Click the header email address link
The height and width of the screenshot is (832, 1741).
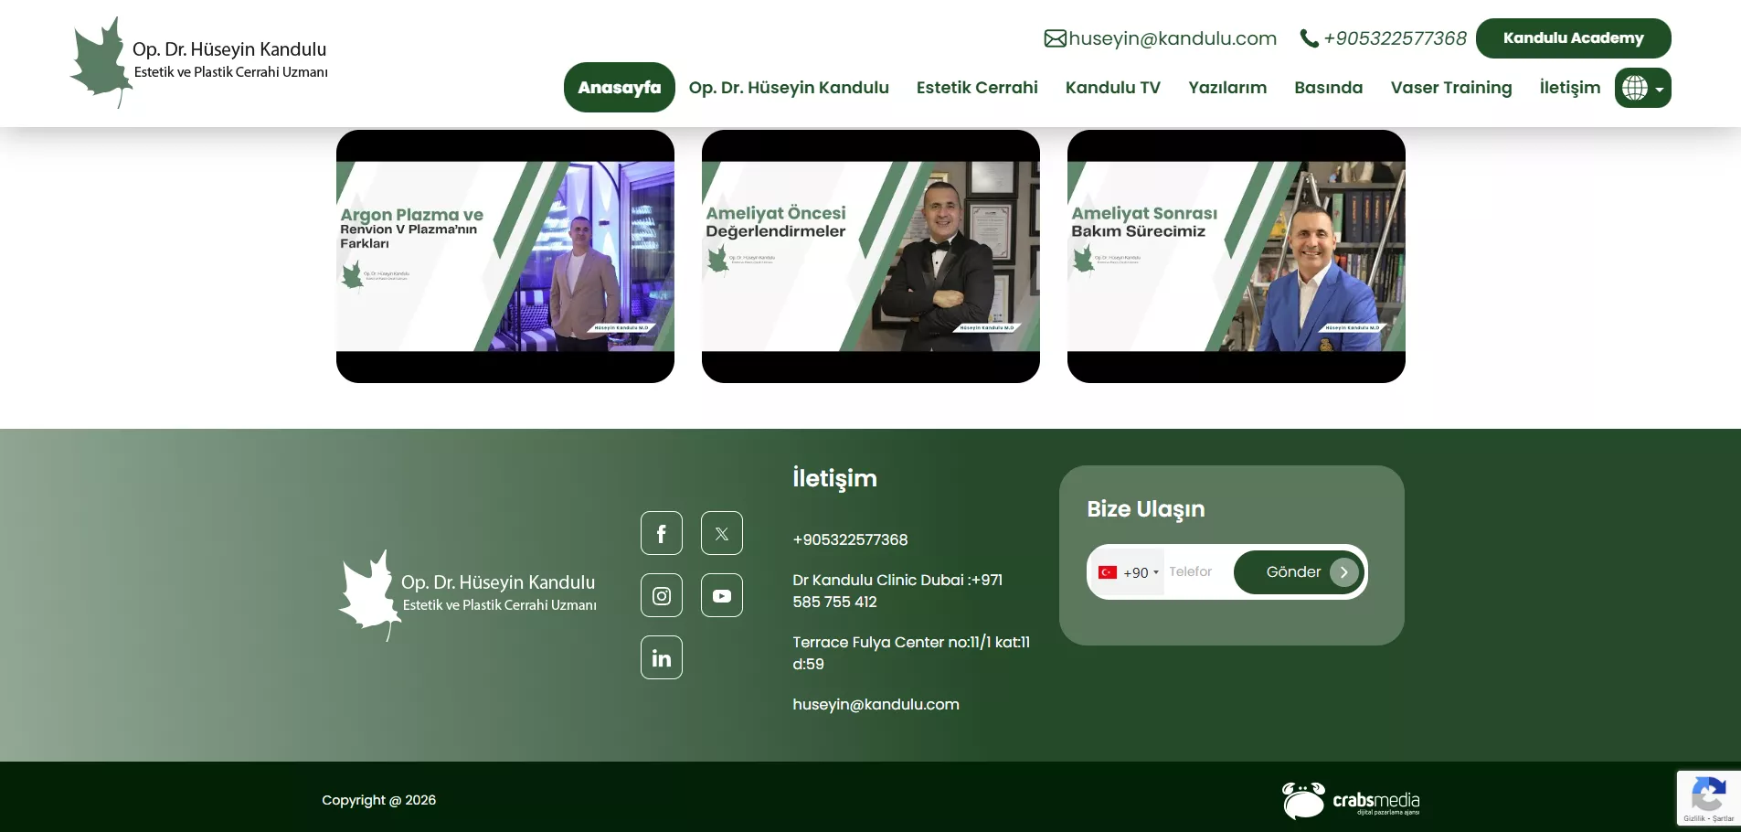[x=1171, y=38]
